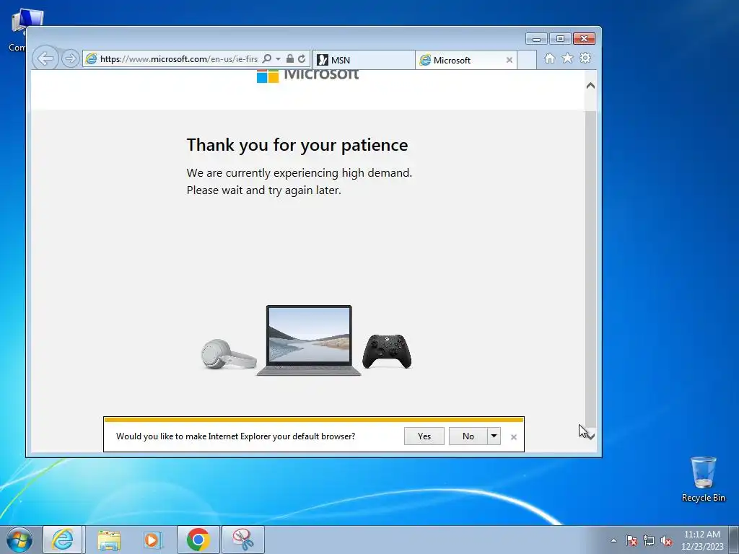Close the Internet Explorer window
The width and height of the screenshot is (739, 554).
(x=584, y=39)
